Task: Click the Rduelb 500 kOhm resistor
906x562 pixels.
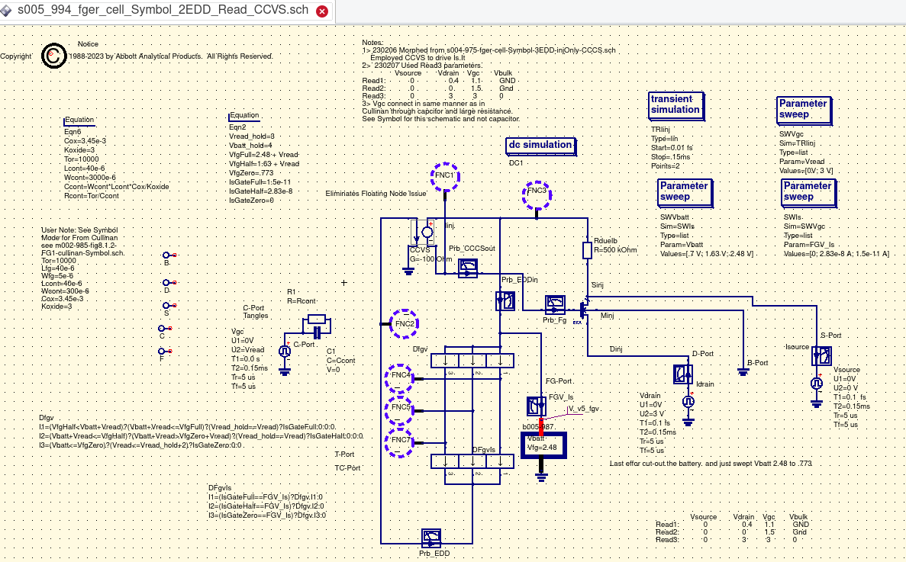Action: pos(587,250)
